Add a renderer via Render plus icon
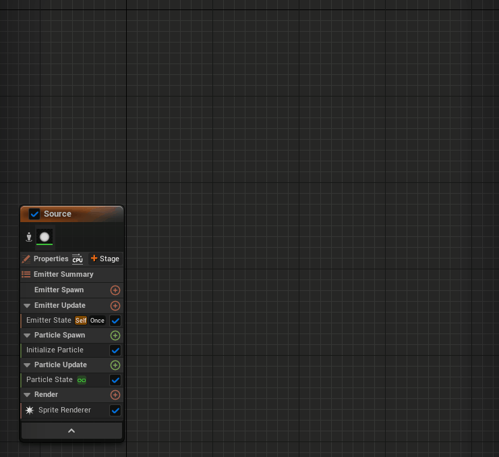Image resolution: width=499 pixels, height=457 pixels. click(x=115, y=395)
